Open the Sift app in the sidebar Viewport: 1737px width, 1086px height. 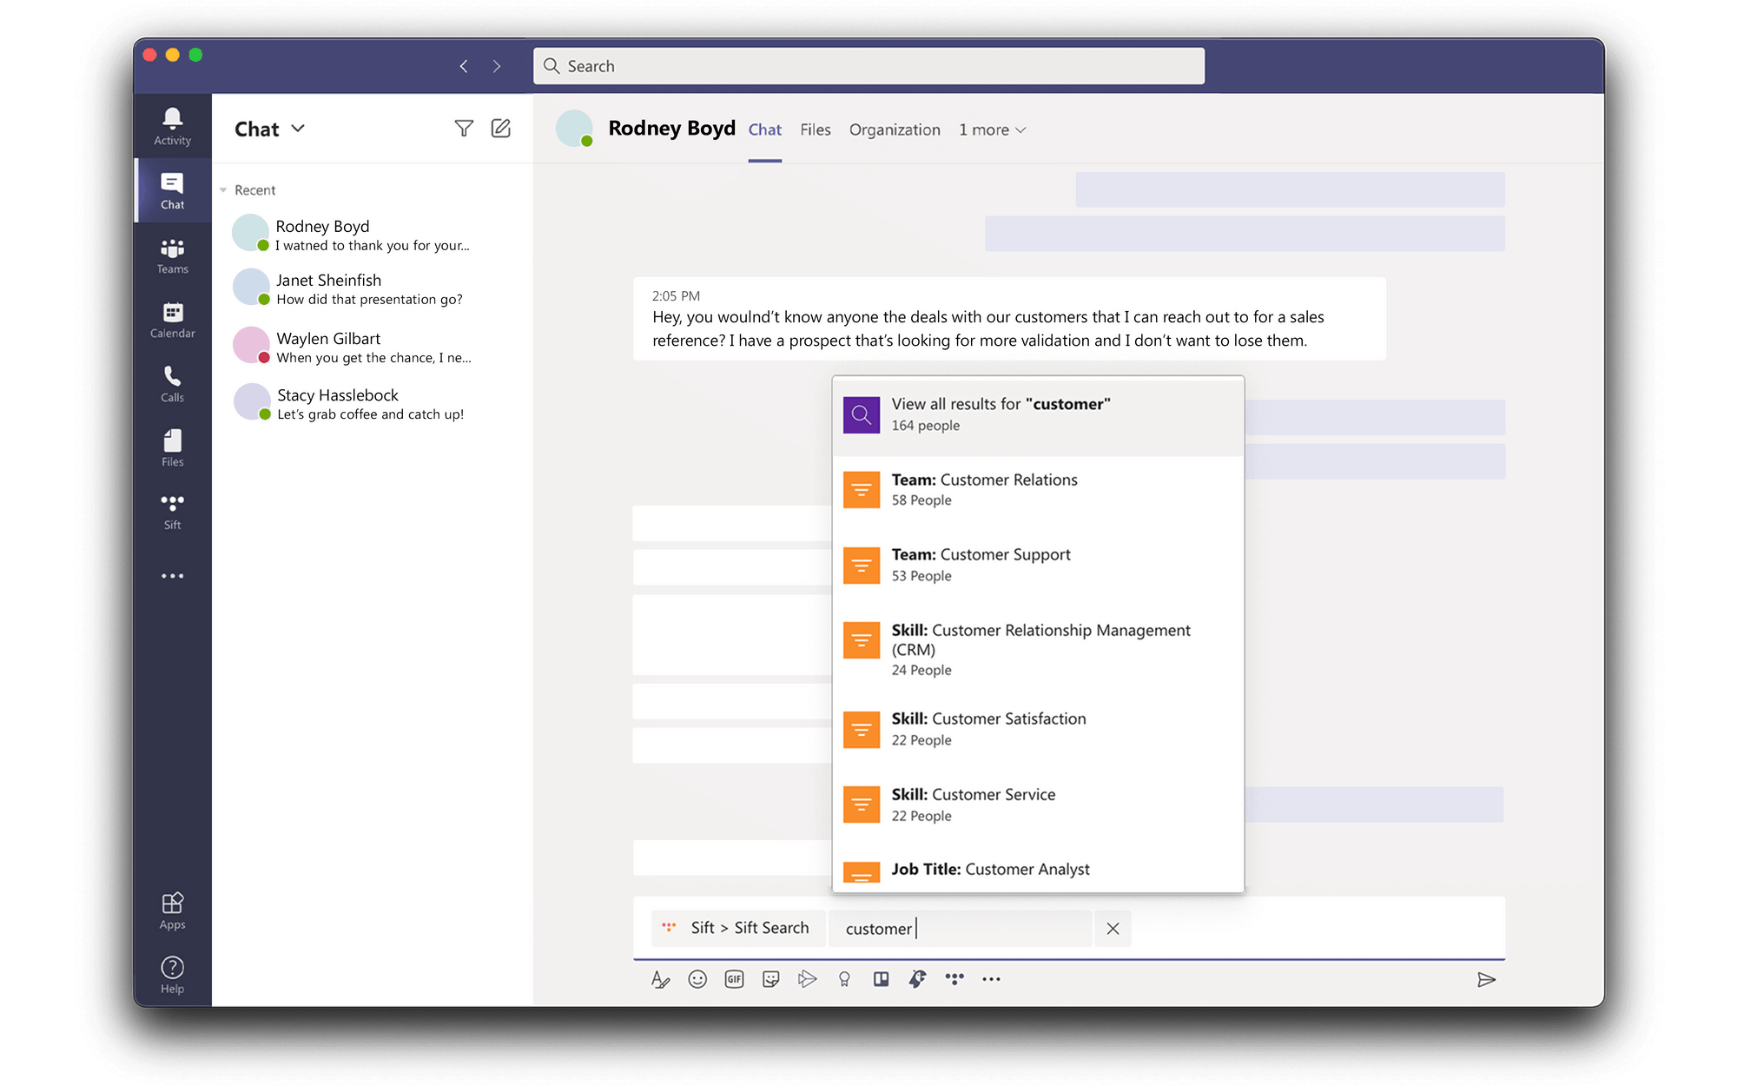[x=172, y=511]
